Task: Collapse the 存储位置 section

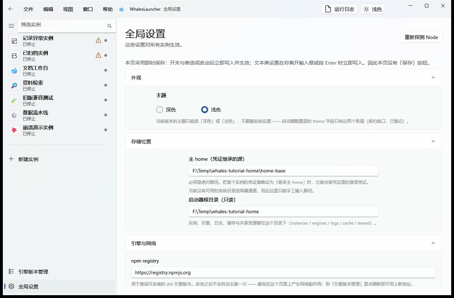Action: (x=433, y=141)
